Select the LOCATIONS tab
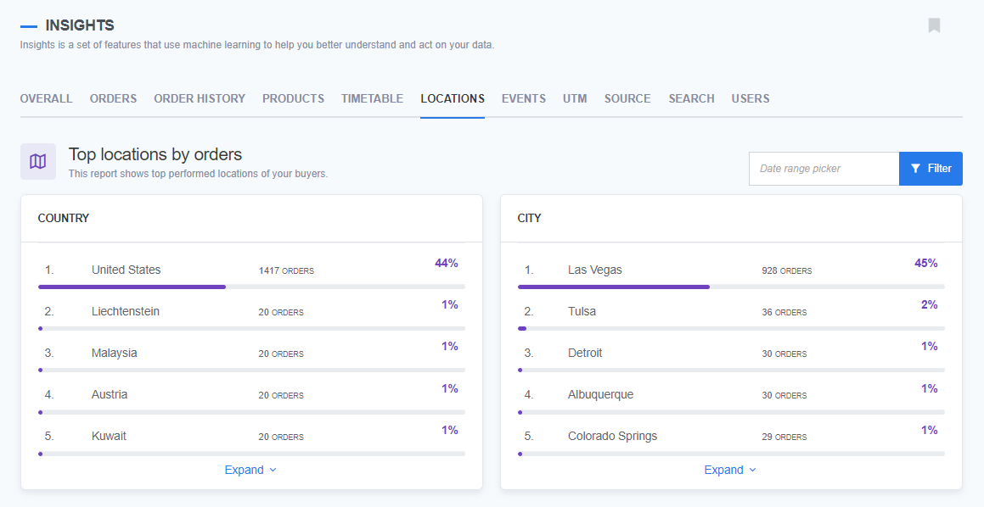The image size is (984, 507). point(453,98)
